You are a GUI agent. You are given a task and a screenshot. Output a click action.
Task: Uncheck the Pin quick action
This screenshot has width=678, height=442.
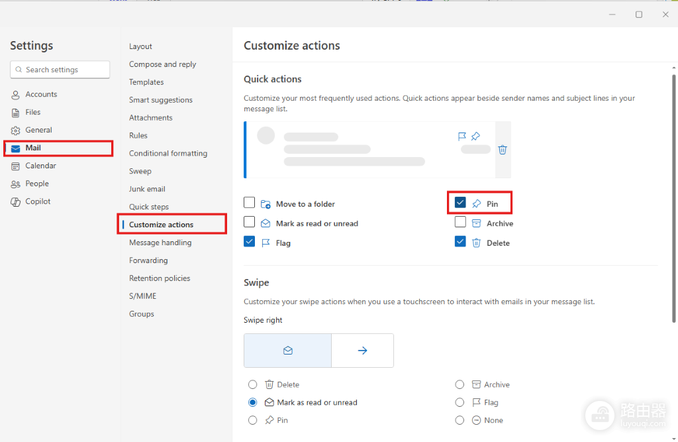(x=460, y=203)
